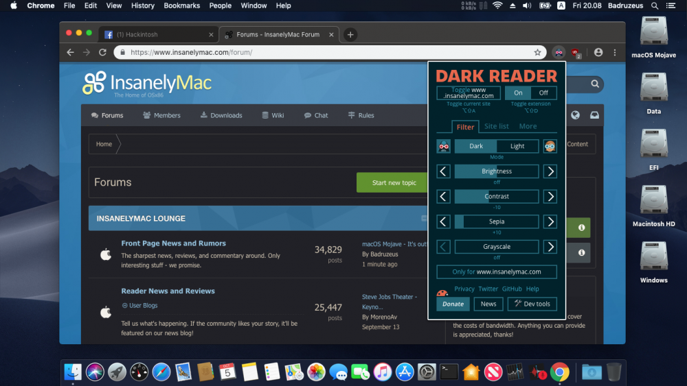Click the Contrast slider bar

coord(497,197)
